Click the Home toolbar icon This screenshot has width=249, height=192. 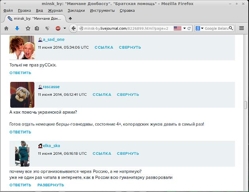click(x=6, y=29)
